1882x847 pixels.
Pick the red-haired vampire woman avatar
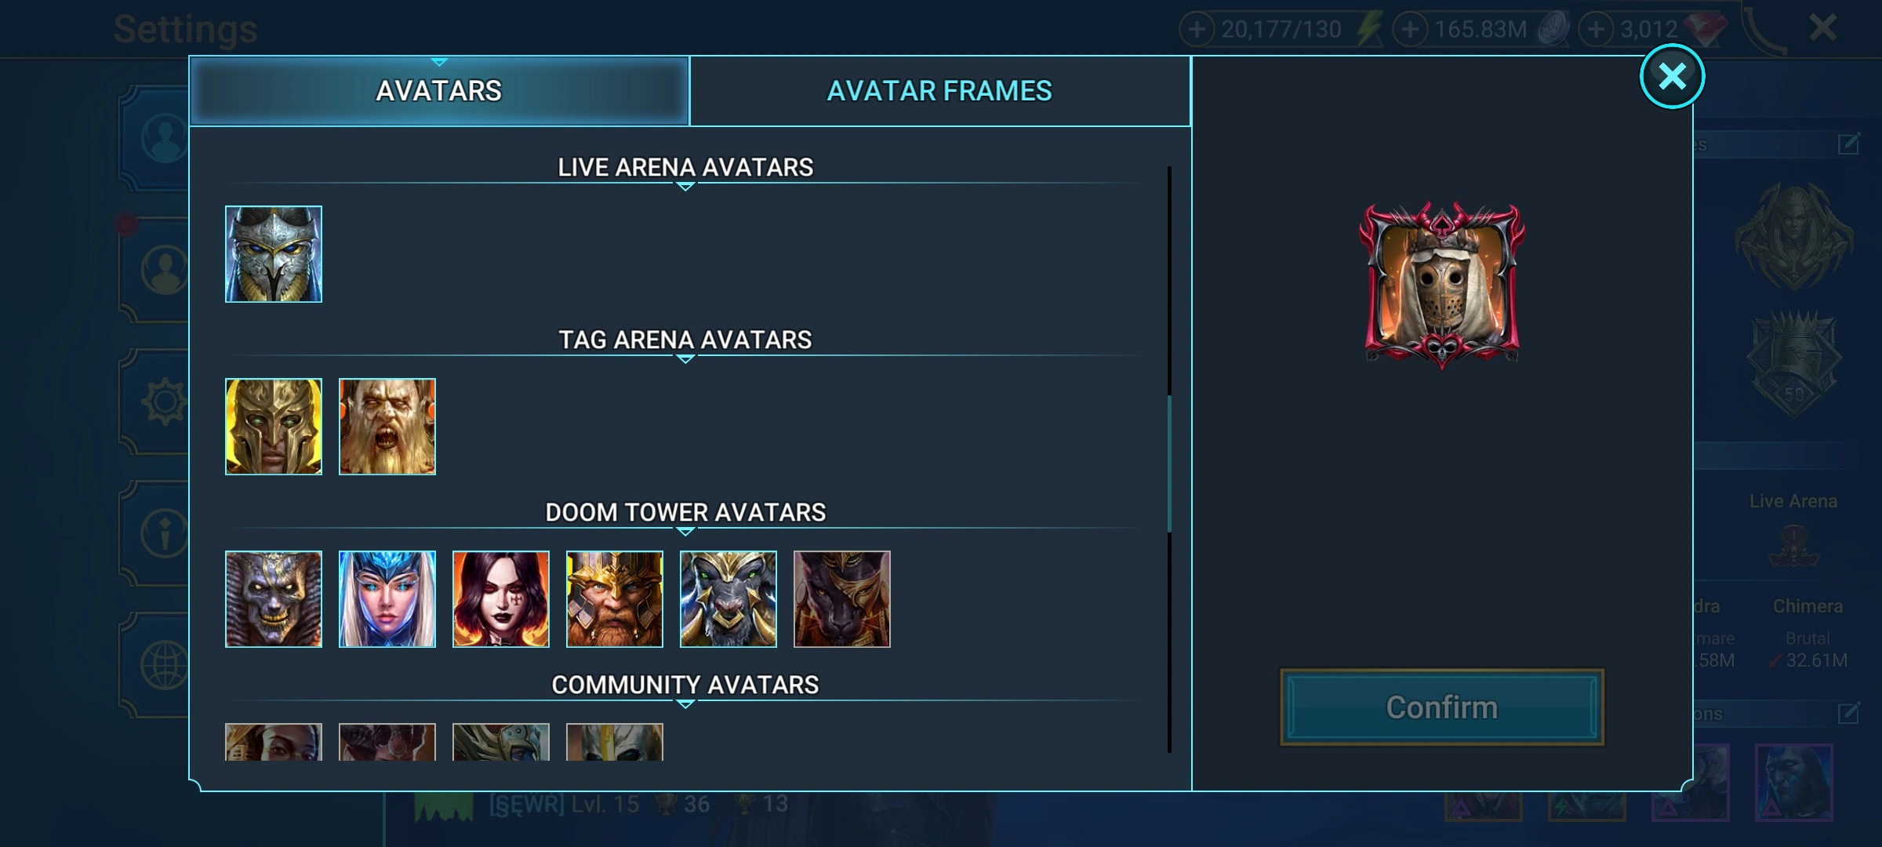(501, 599)
